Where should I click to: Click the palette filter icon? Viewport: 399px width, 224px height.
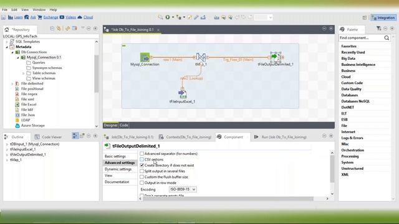click(x=378, y=29)
